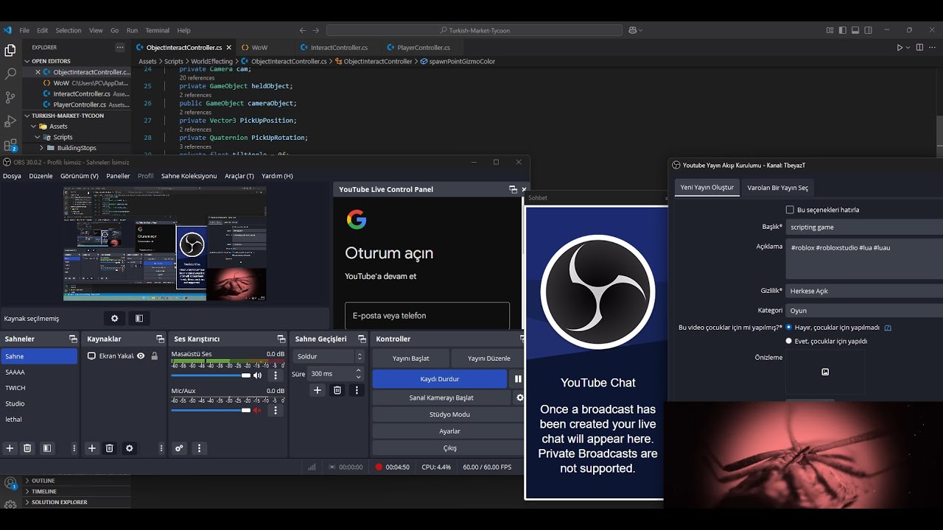Remove scene transition with trash icon
The image size is (943, 530).
337,390
